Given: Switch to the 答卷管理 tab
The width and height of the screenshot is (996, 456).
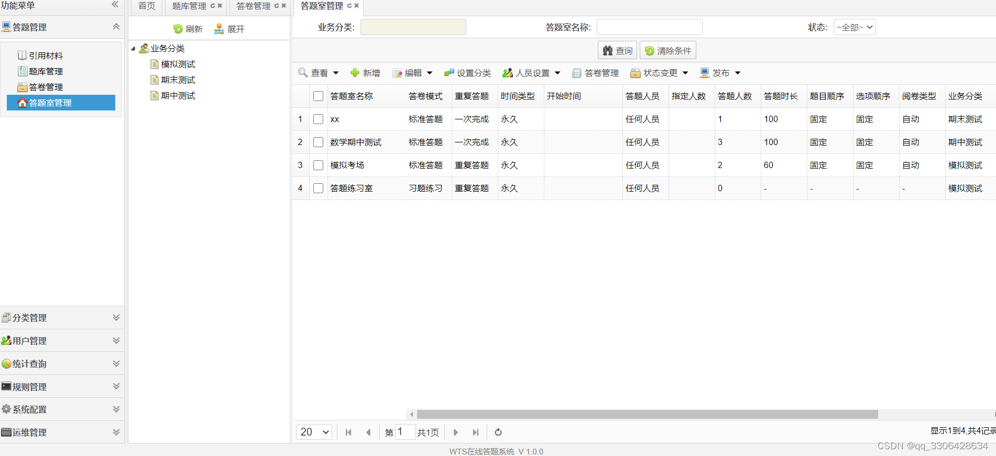Looking at the screenshot, I should pos(253,6).
